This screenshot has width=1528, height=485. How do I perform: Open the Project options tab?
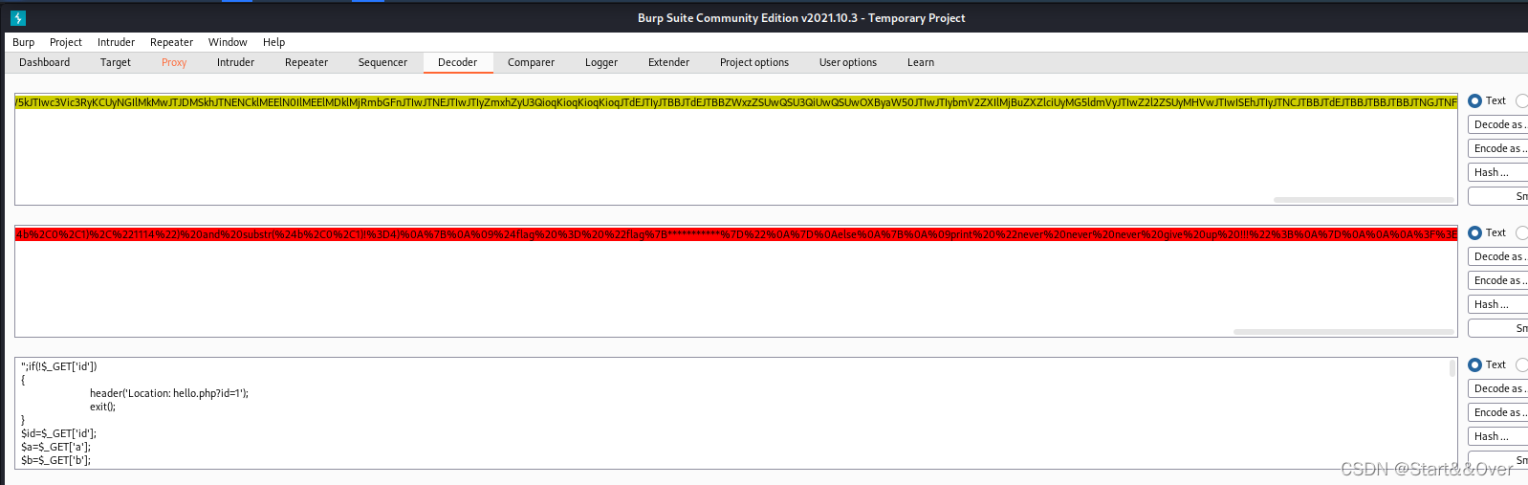click(754, 62)
